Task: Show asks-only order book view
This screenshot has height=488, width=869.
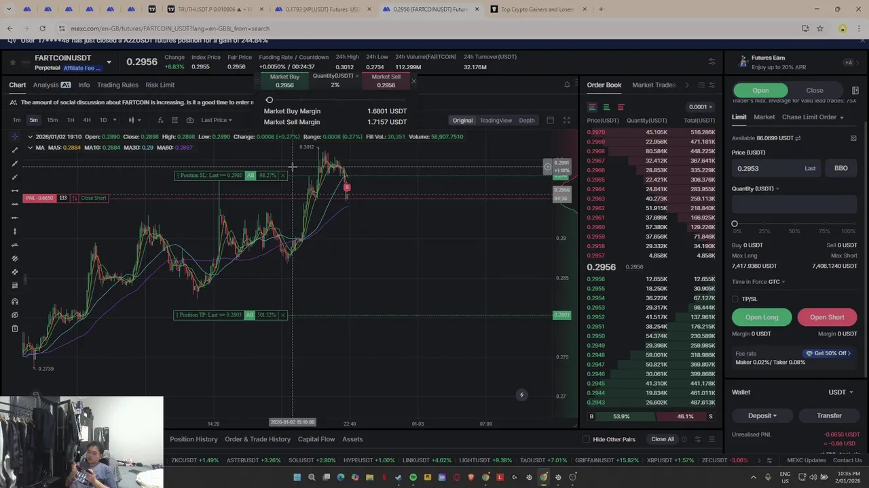Action: click(x=621, y=107)
